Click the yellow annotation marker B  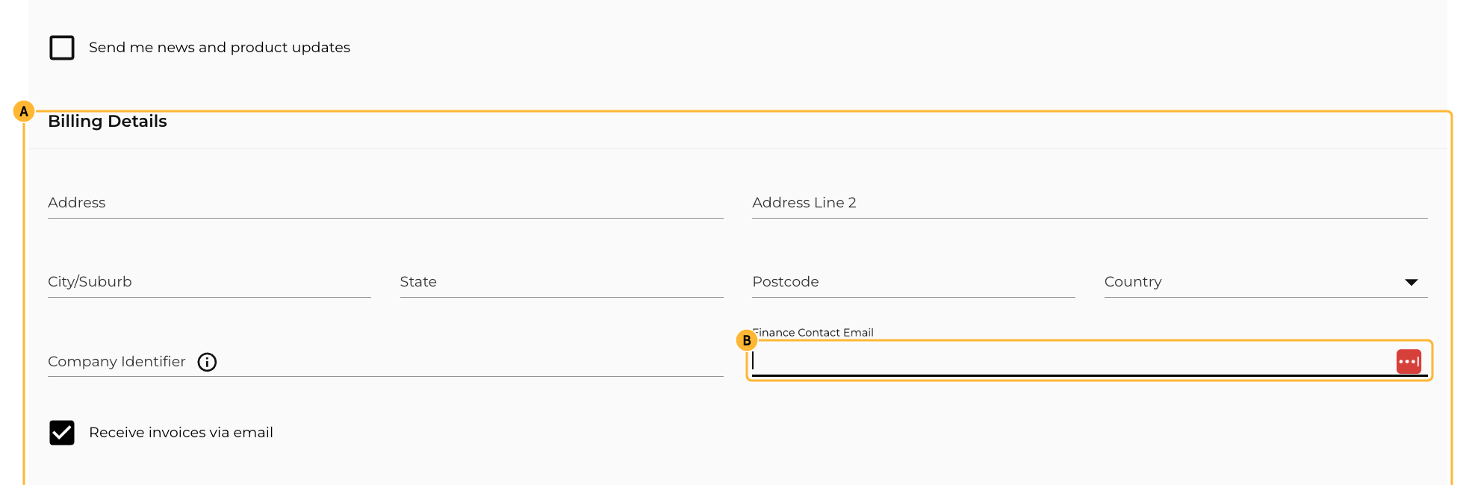pos(747,340)
